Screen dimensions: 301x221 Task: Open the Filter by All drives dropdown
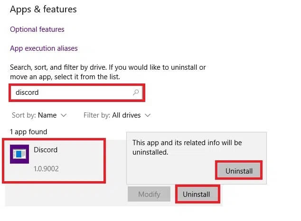point(117,115)
